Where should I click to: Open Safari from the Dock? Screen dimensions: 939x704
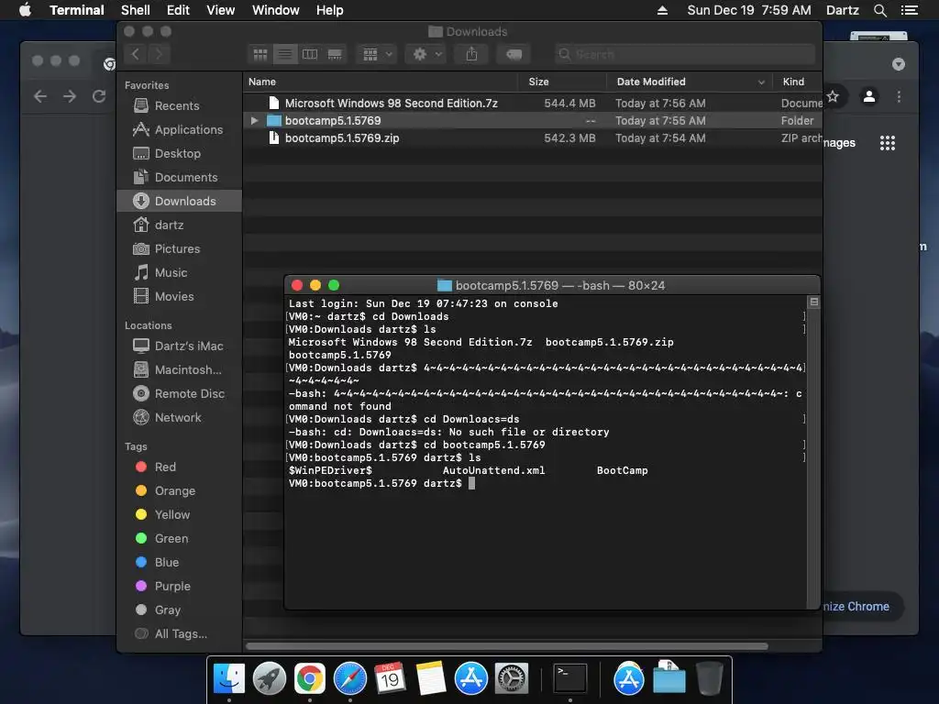(350, 678)
